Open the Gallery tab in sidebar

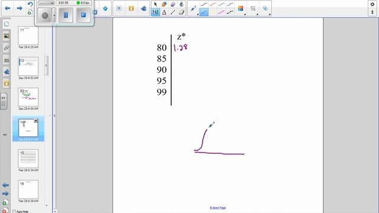7,35
